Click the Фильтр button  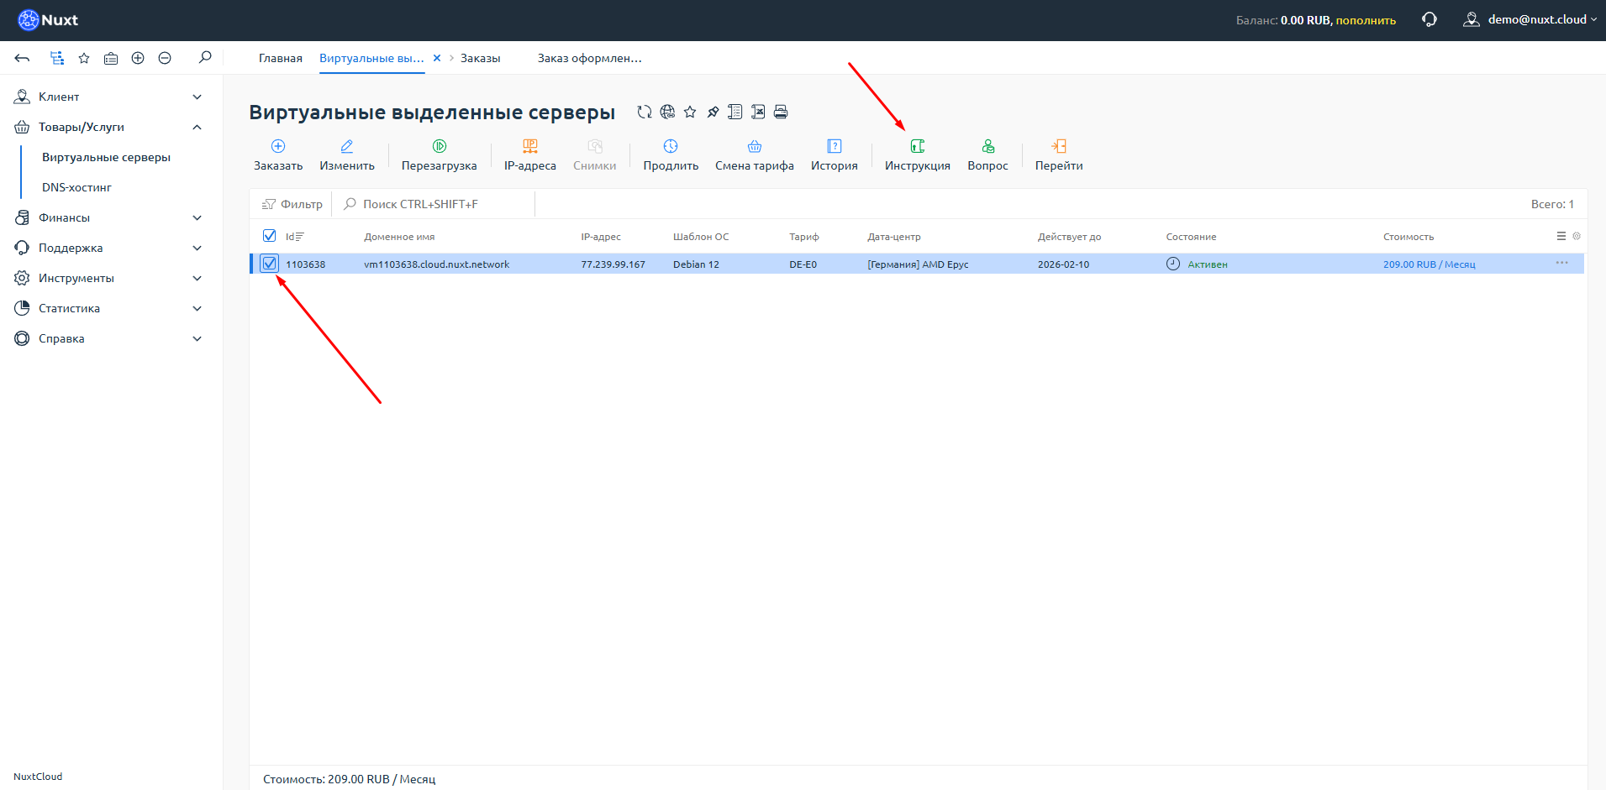click(x=292, y=204)
